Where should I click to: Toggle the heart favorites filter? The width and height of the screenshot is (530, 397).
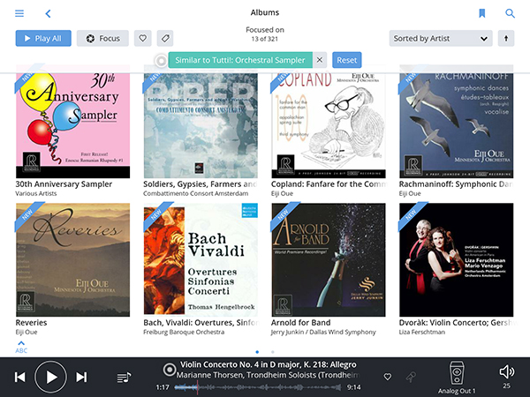tap(142, 38)
